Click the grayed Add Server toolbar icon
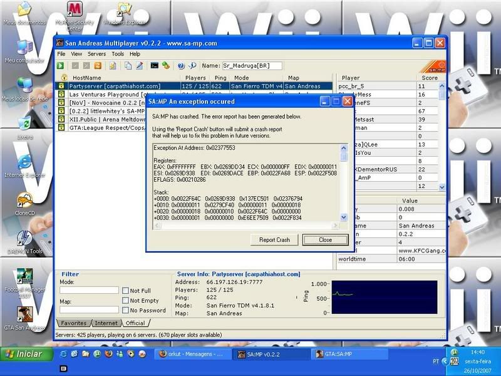Screen dimensions: 501x376 click(x=75, y=66)
